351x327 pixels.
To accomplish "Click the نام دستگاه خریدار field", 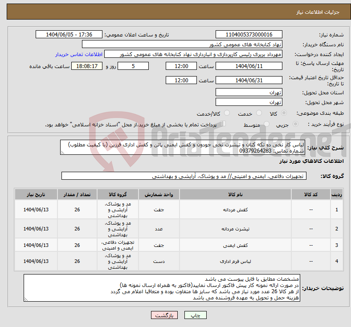I will 182,44.
